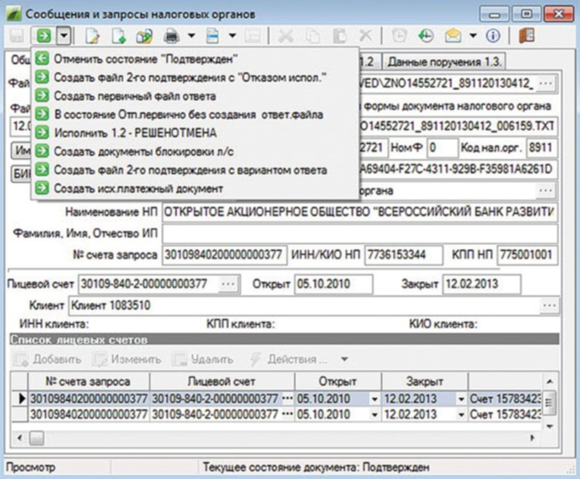
Task: Click the clock history icon with green arrow
Action: coord(426,37)
